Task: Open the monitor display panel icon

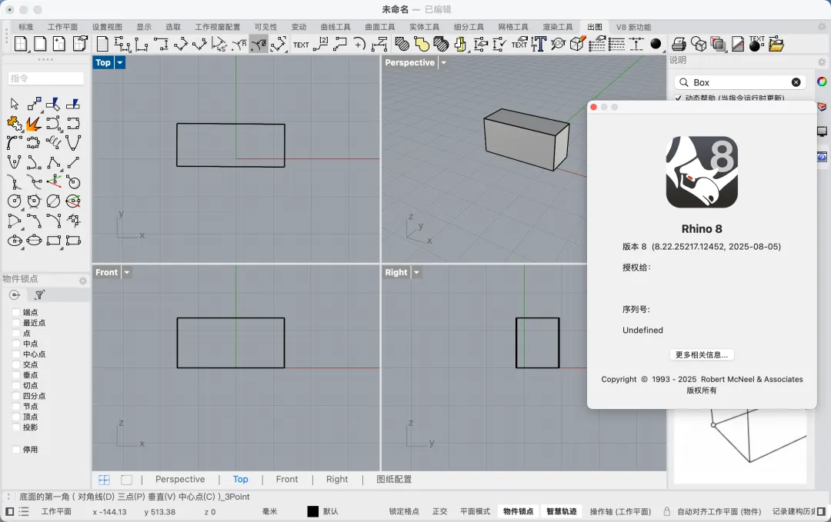Action: [822, 131]
